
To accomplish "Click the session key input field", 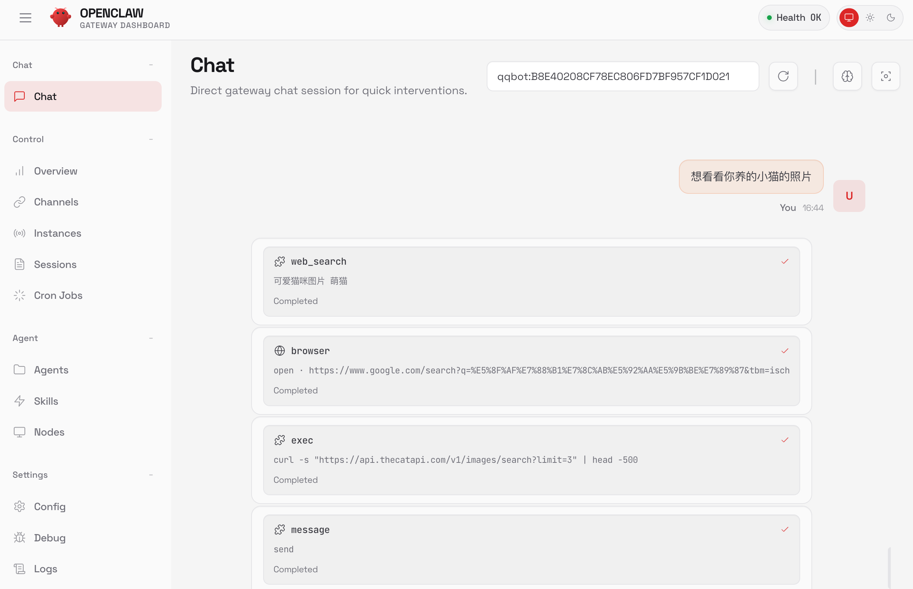I will [622, 76].
